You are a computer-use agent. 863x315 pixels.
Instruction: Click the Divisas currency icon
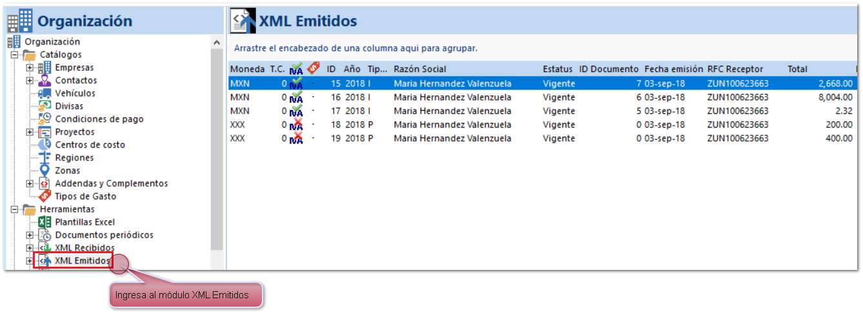pos(45,106)
